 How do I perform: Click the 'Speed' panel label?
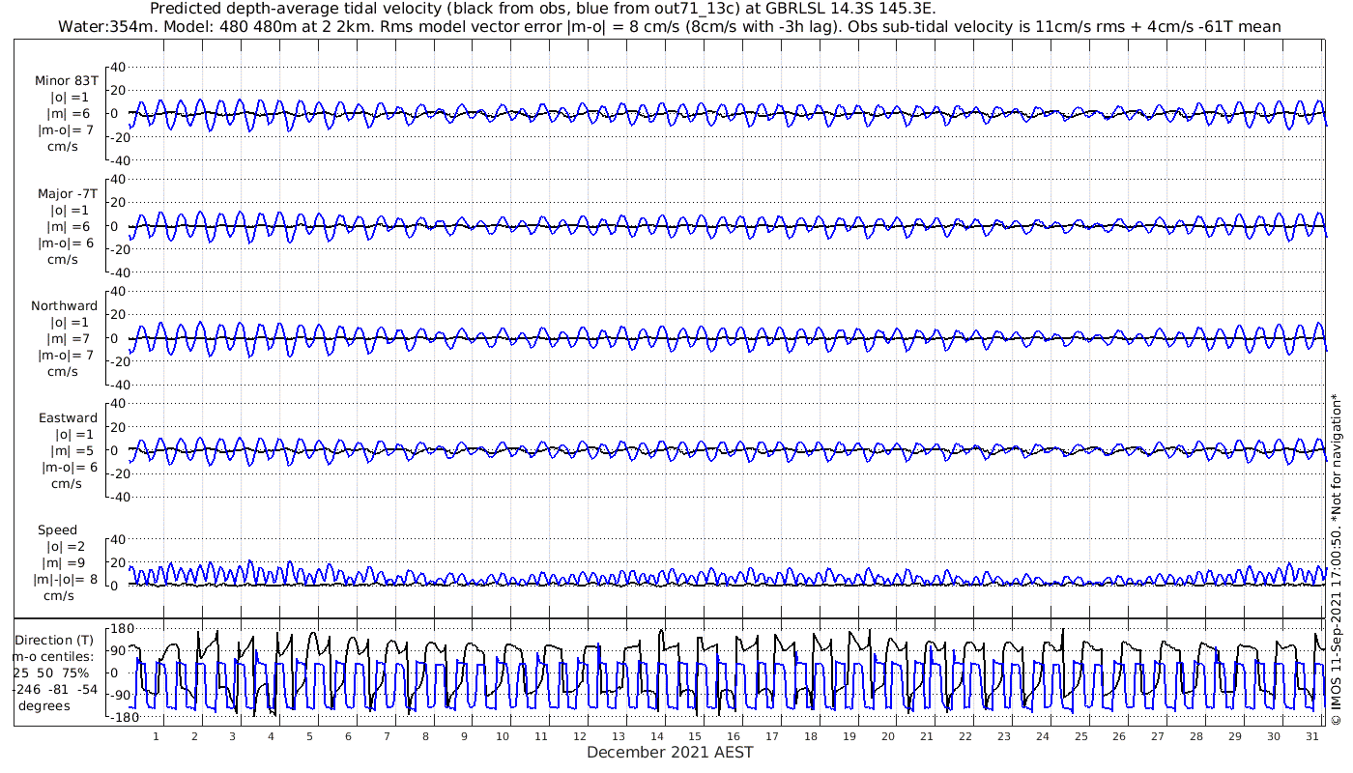click(x=58, y=530)
